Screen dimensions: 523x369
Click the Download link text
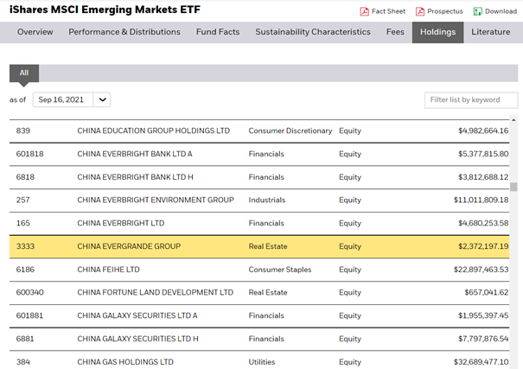(501, 11)
